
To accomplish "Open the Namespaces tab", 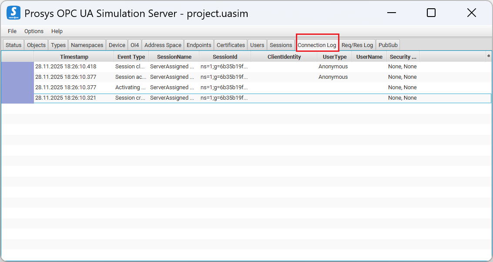I will click(87, 45).
